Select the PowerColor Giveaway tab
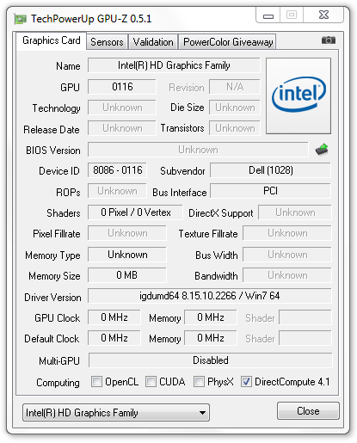Screen dimensions: 357x443 coord(227,42)
